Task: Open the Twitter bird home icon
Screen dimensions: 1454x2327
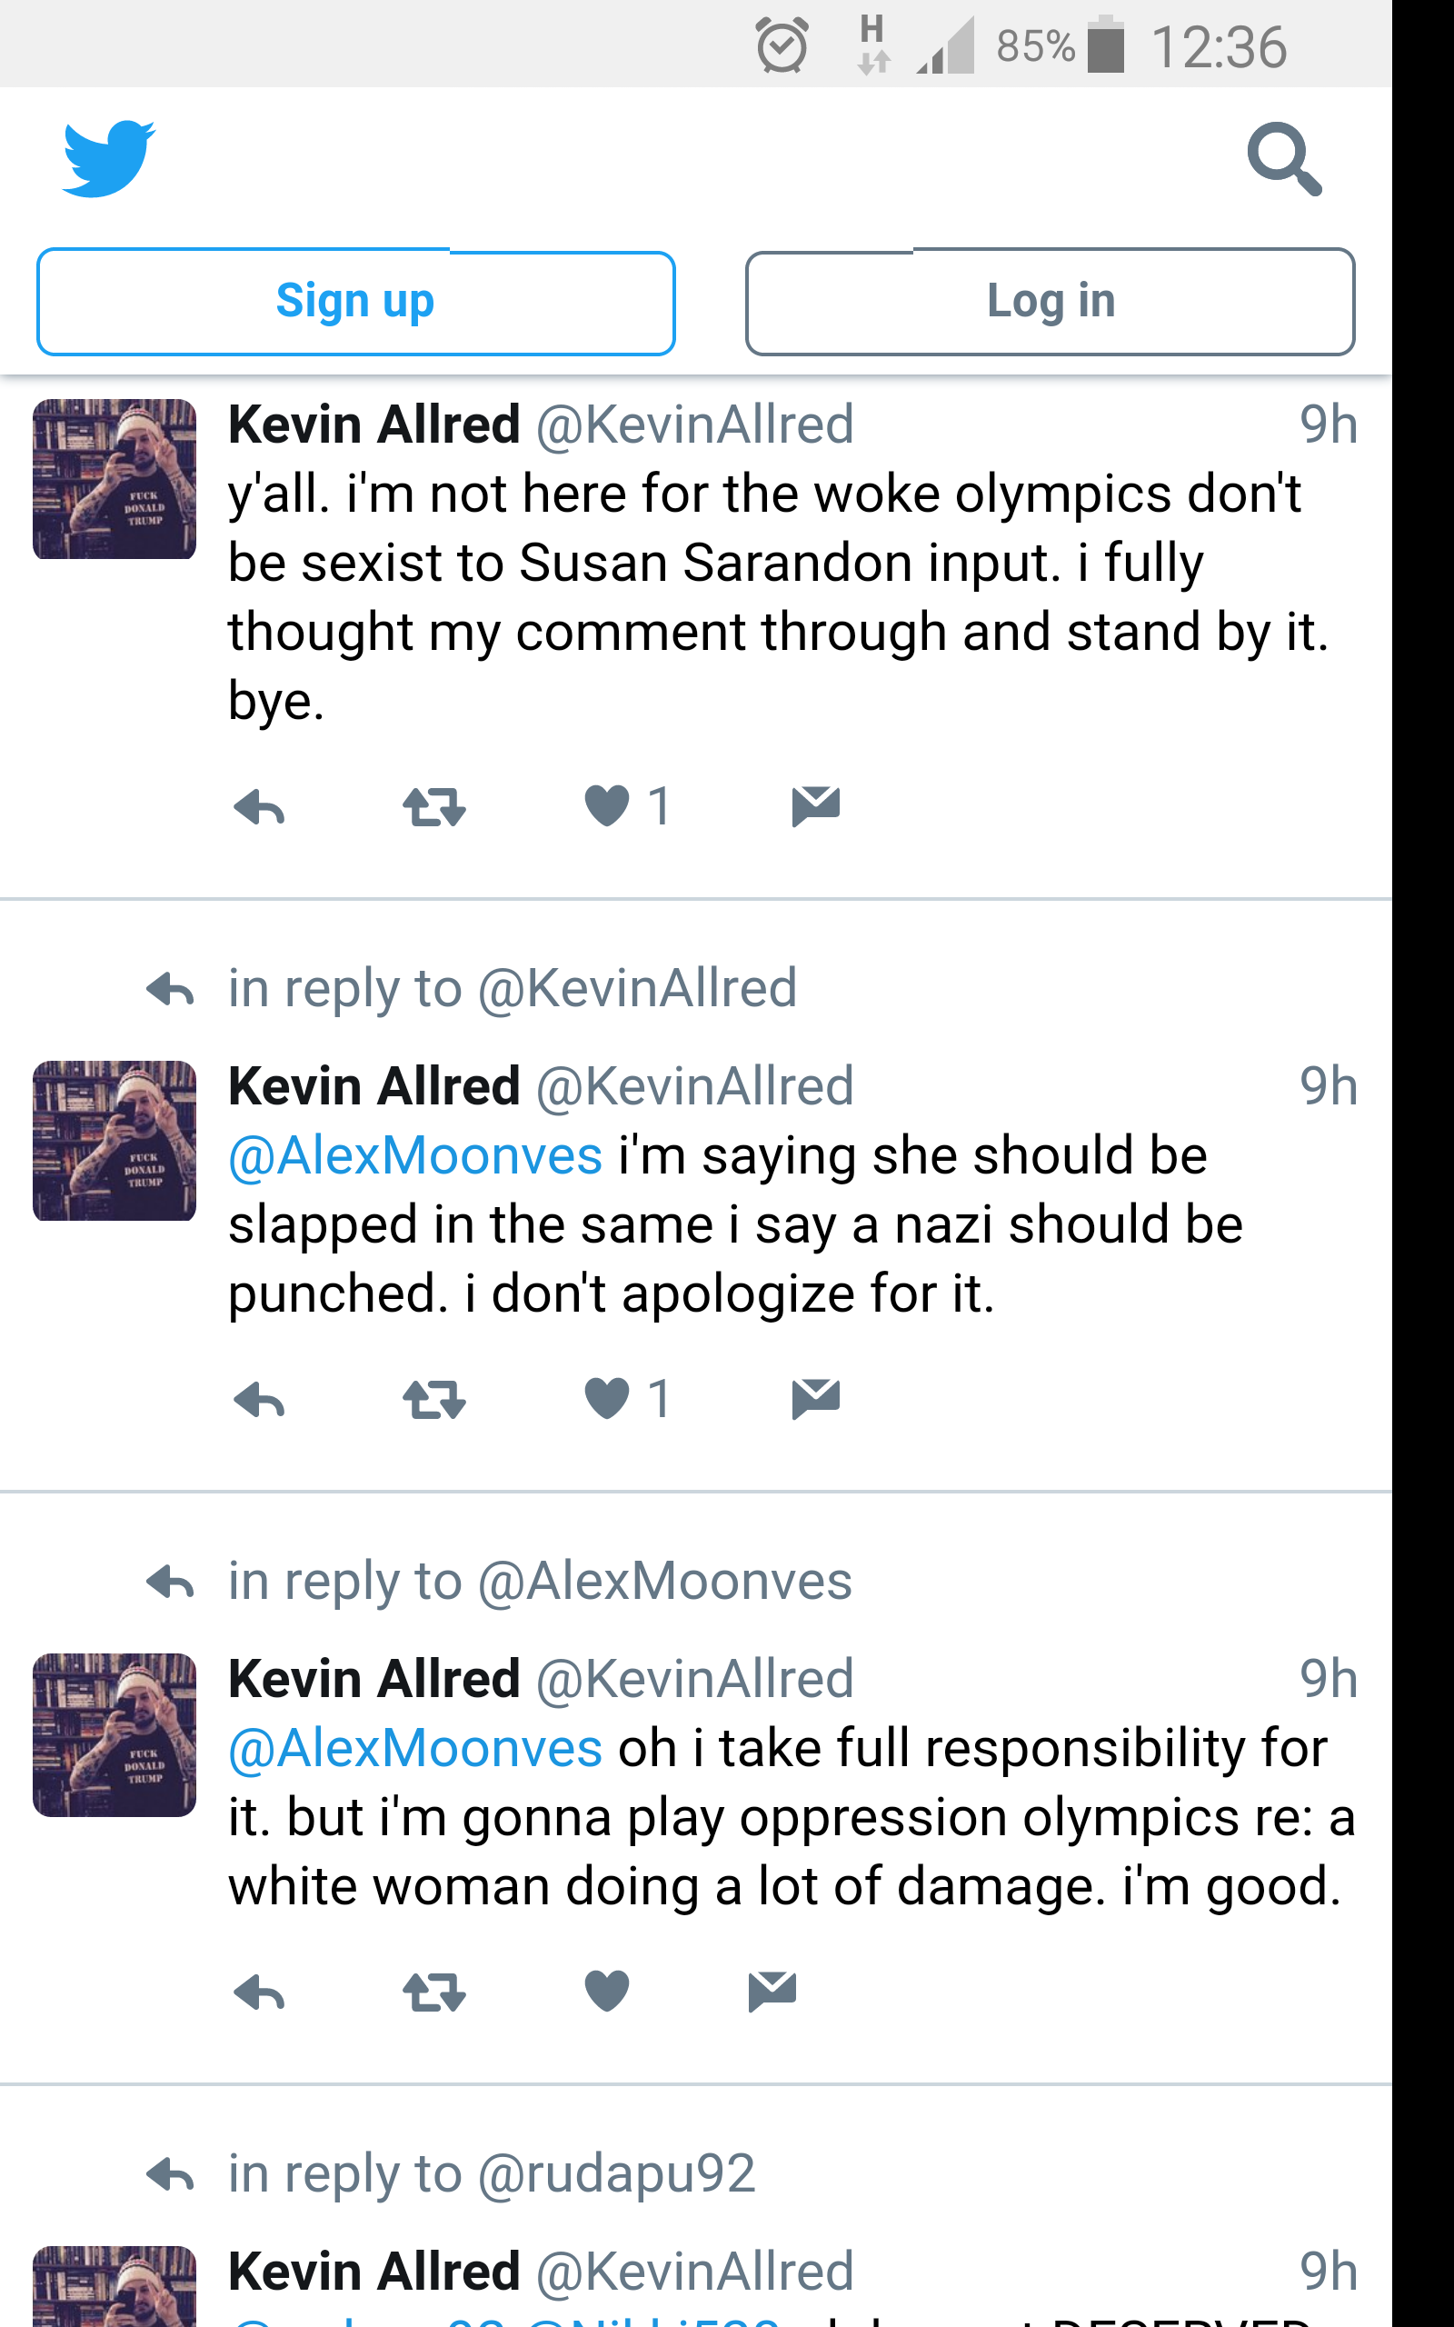Action: click(109, 159)
